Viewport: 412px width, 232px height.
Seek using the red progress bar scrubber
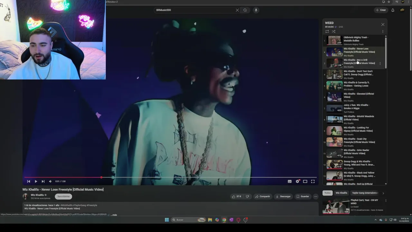coord(101,177)
